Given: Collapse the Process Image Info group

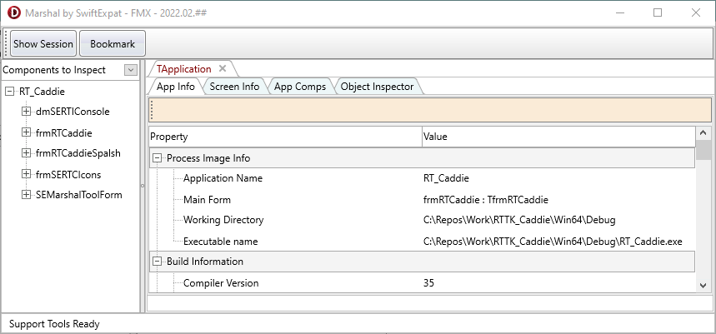Looking at the screenshot, I should coord(158,158).
